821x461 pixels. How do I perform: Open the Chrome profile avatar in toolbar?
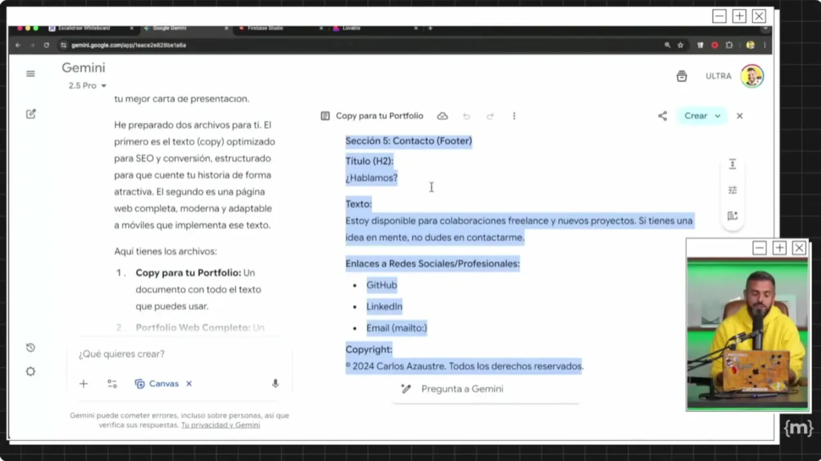click(750, 45)
